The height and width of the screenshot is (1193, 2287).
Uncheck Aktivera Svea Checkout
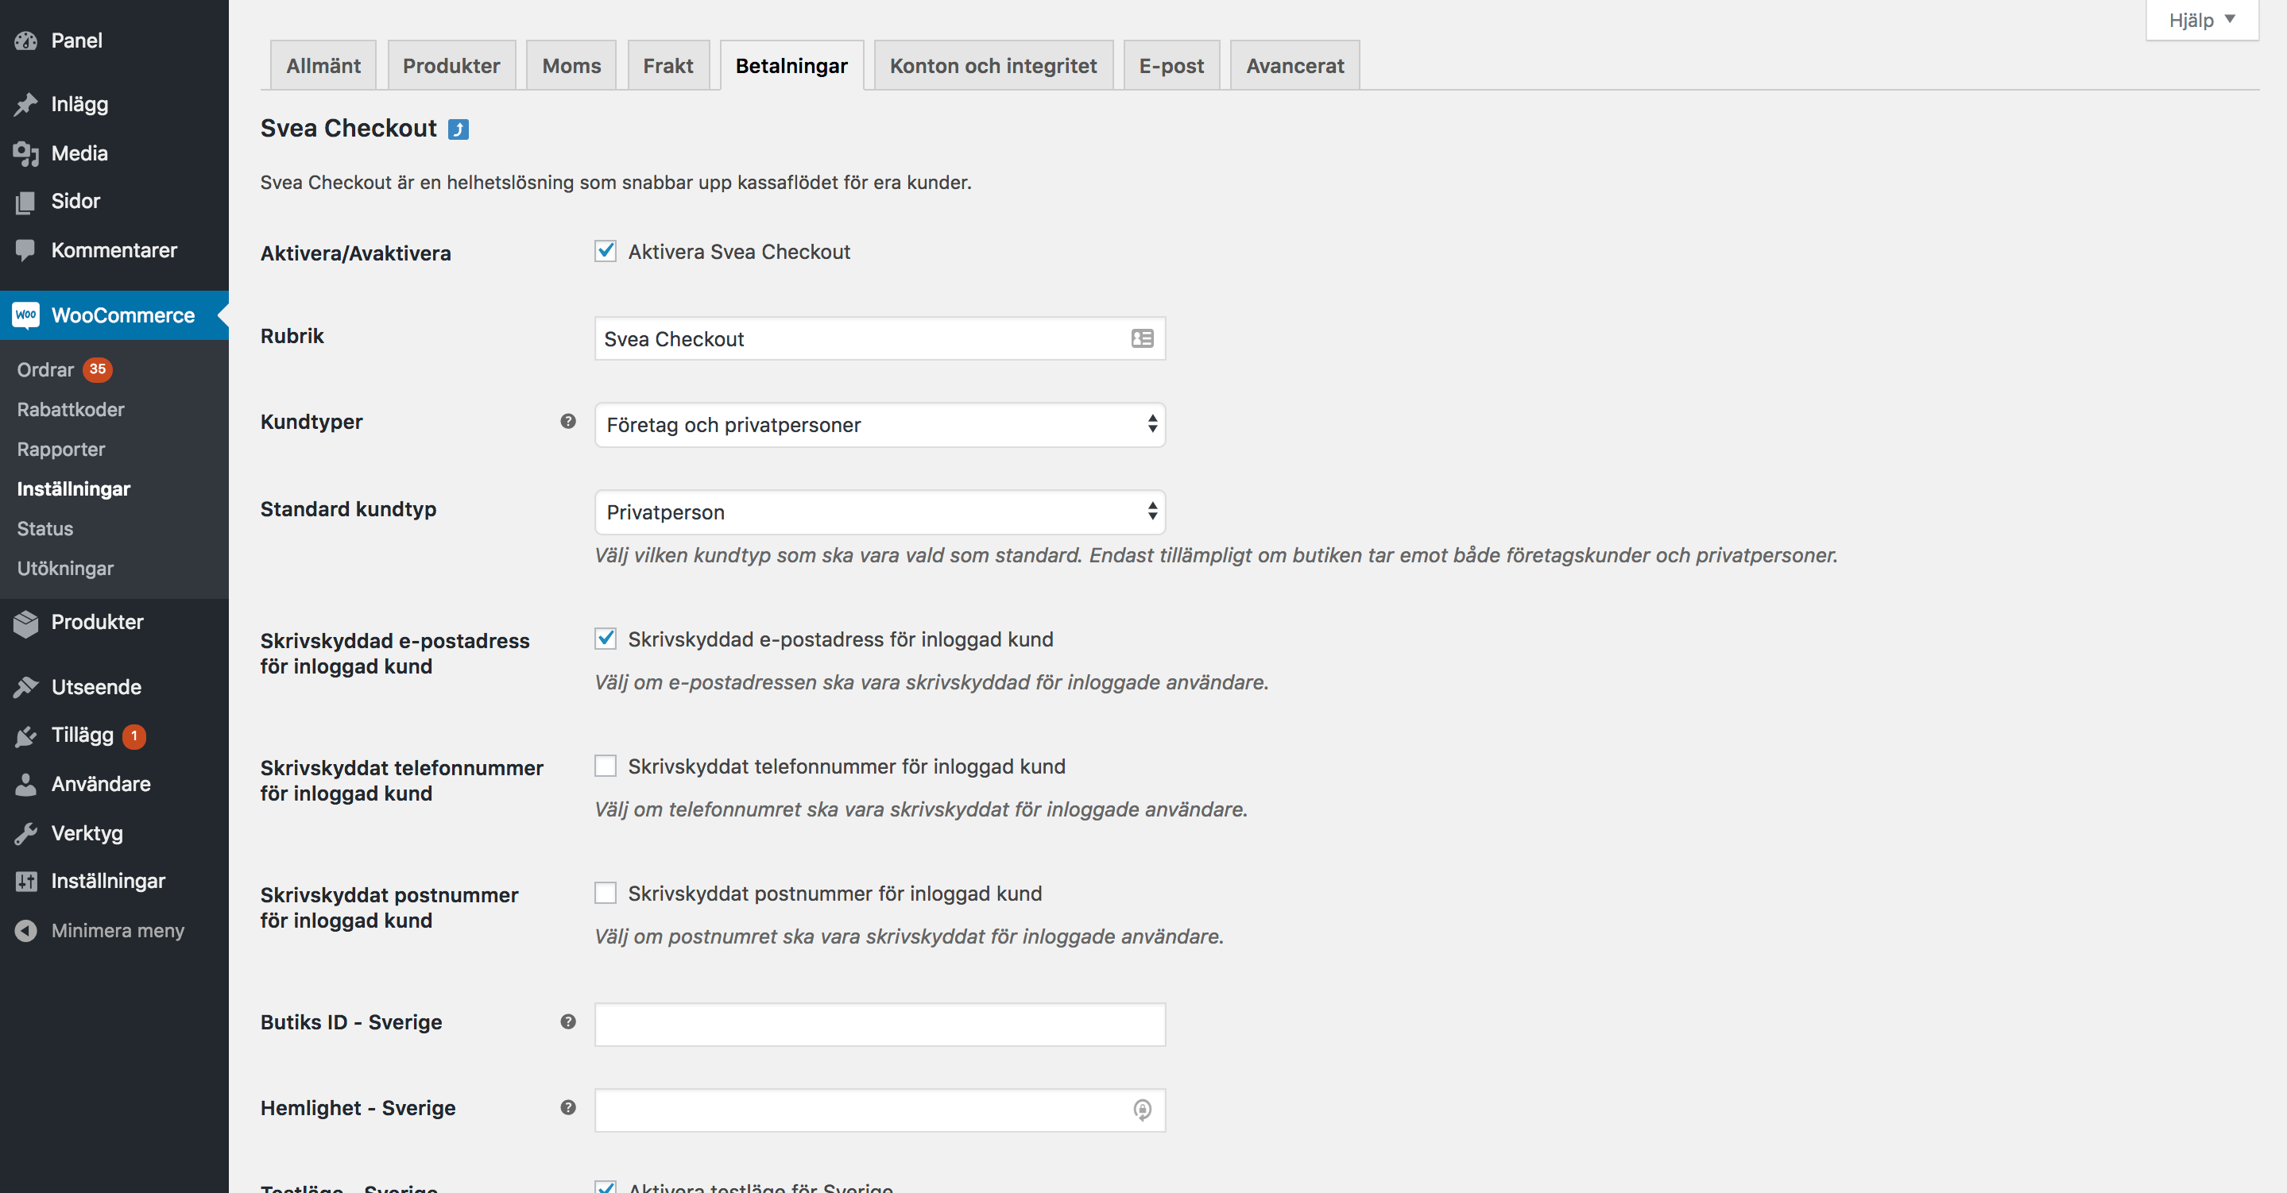click(606, 252)
